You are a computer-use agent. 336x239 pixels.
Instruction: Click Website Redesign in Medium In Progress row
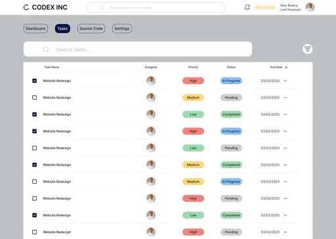[x=57, y=182]
